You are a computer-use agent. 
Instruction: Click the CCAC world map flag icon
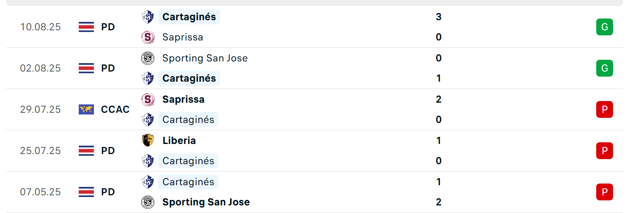(x=86, y=109)
